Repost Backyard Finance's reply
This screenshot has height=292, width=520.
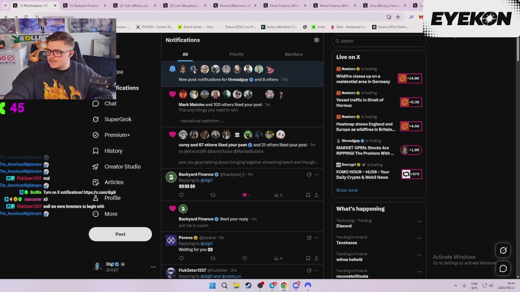point(213,195)
